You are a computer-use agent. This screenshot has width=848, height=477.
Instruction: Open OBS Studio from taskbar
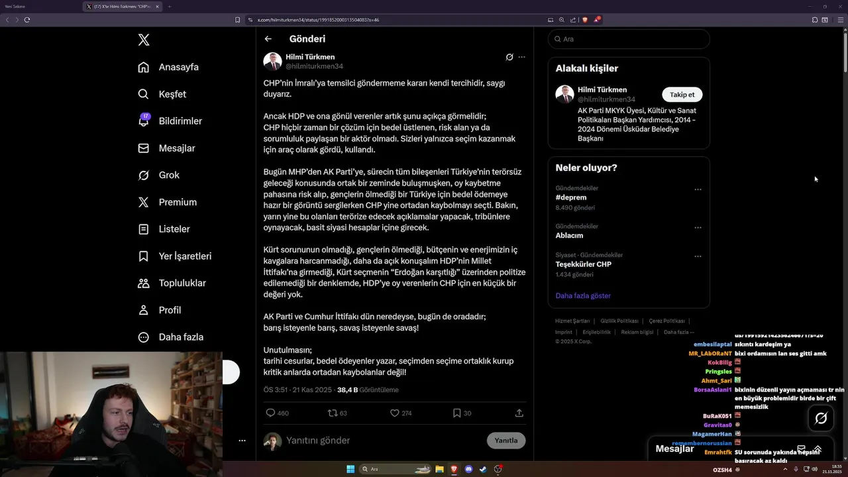click(498, 469)
